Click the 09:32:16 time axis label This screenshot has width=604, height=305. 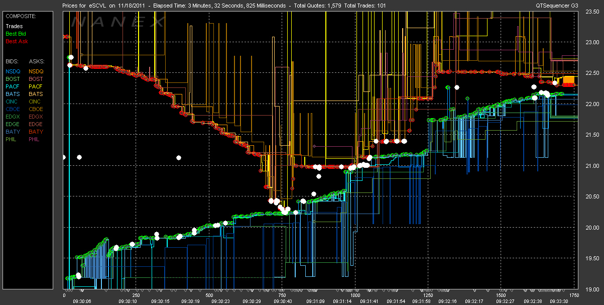click(447, 301)
